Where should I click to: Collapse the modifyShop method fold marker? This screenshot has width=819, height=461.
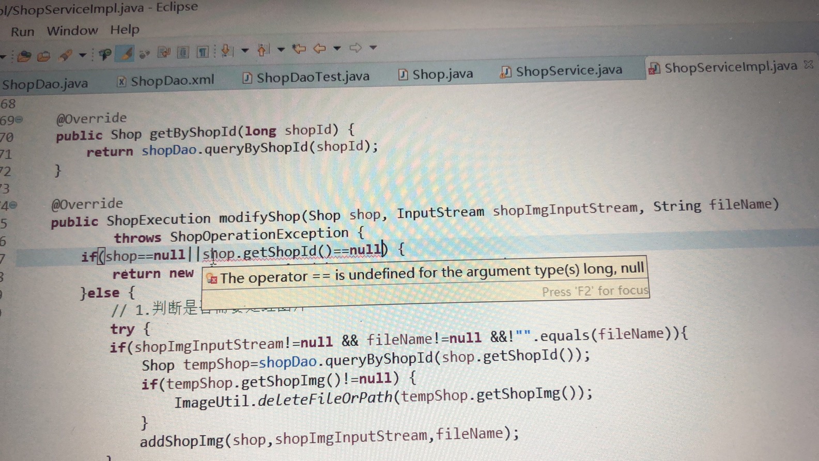click(13, 205)
